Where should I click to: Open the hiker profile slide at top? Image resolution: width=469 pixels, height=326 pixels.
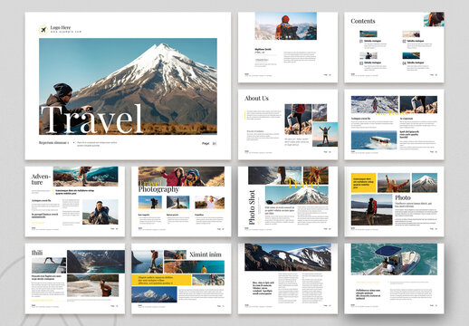pyautogui.click(x=288, y=47)
